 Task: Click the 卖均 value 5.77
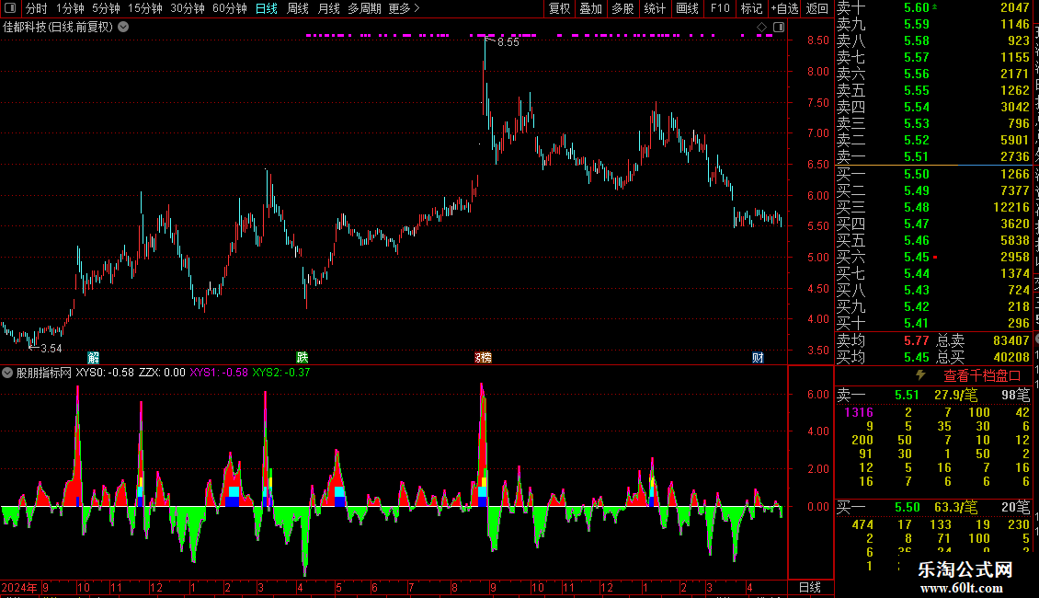pyautogui.click(x=917, y=340)
